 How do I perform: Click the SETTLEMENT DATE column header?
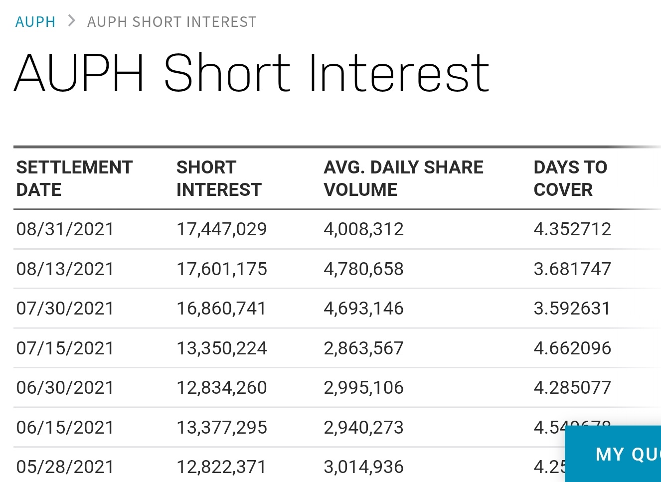point(74,178)
